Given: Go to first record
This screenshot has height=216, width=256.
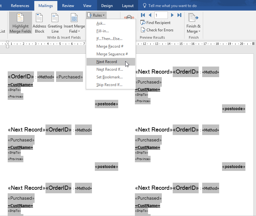Looking at the screenshot, I should tap(143, 15).
